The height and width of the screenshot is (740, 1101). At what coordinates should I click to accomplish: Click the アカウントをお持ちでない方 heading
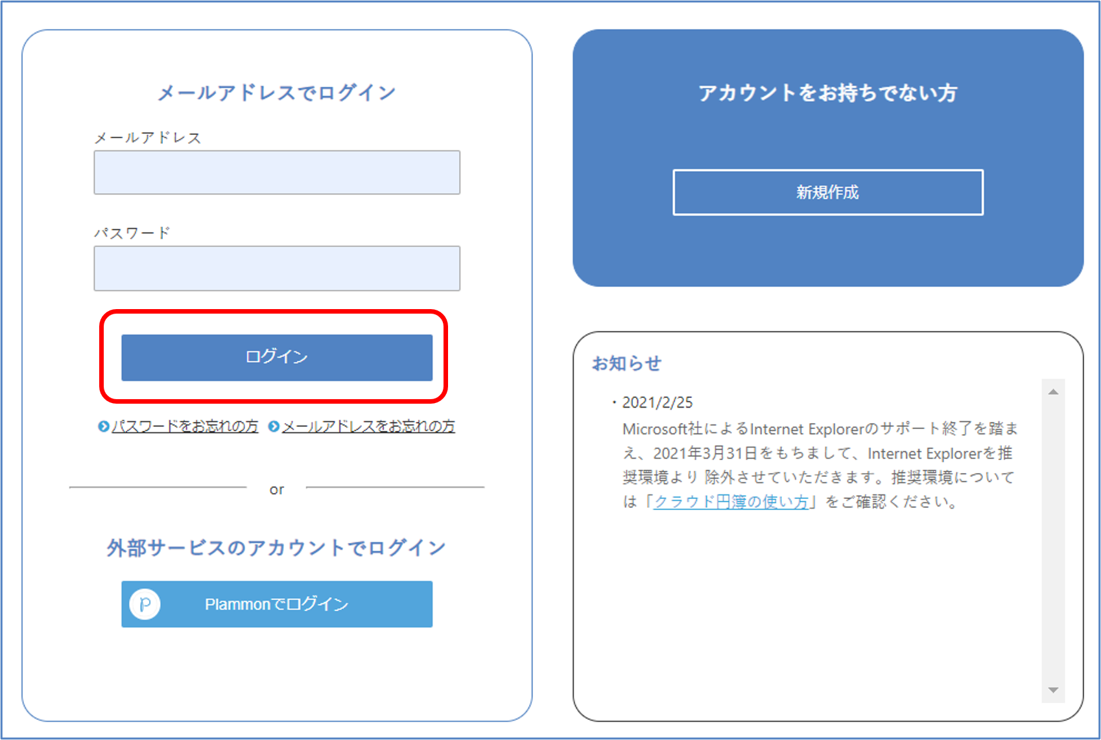[828, 93]
